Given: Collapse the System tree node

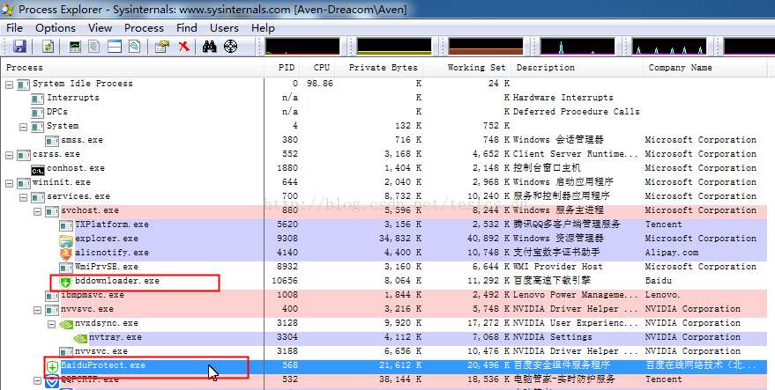Looking at the screenshot, I should click(23, 127).
